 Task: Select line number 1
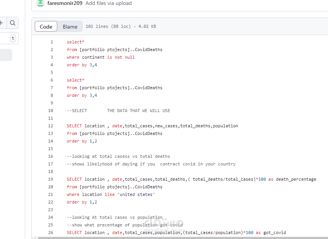click(x=52, y=42)
